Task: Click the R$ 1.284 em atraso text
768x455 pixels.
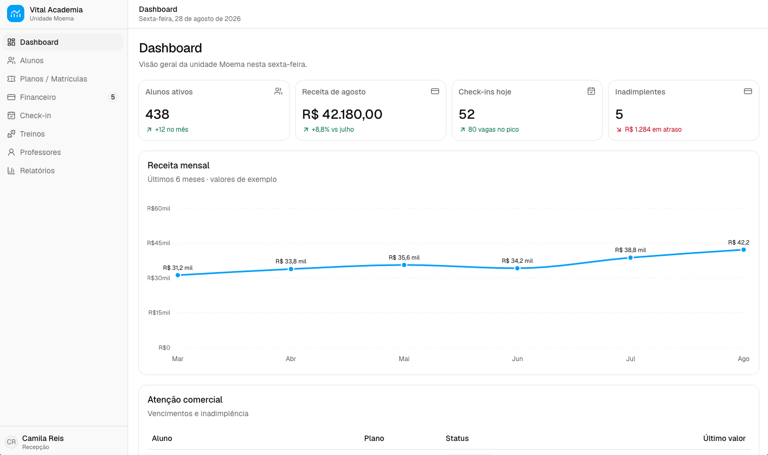Action: [x=653, y=130]
